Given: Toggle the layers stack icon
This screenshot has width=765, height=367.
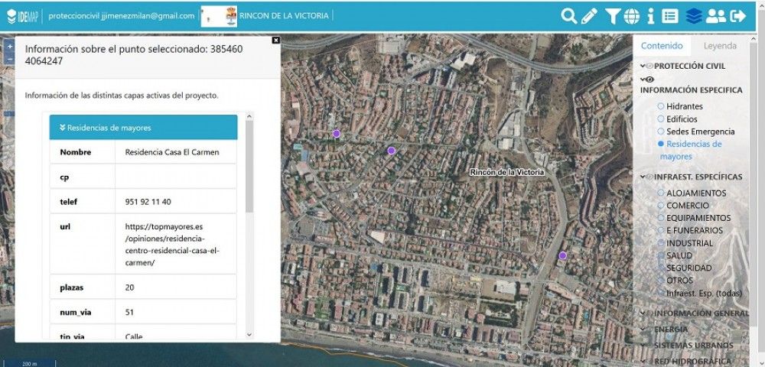Looking at the screenshot, I should pyautogui.click(x=693, y=15).
